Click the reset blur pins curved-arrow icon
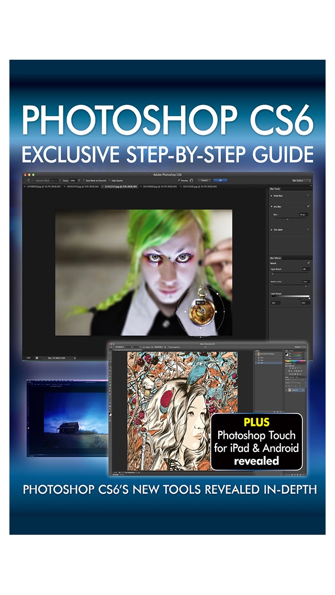Image resolution: width=335 pixels, height=595 pixels. tap(192, 180)
